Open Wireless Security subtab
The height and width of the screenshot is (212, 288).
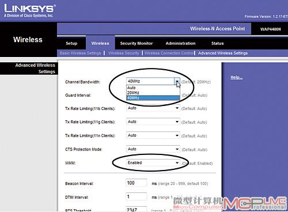[124, 53]
